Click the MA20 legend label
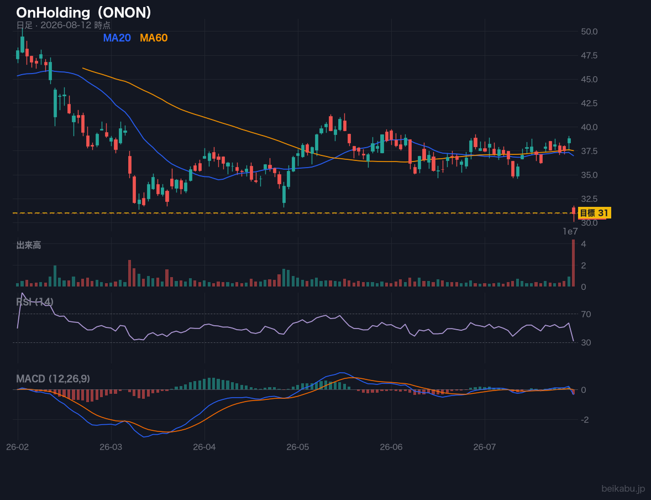This screenshot has height=500, width=651. click(x=117, y=38)
